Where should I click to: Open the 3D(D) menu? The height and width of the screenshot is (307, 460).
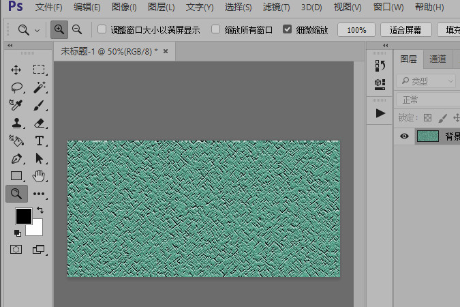pos(311,7)
